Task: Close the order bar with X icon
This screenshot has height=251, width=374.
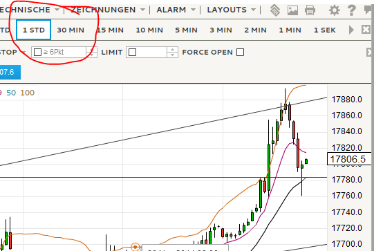Action: coord(370,52)
